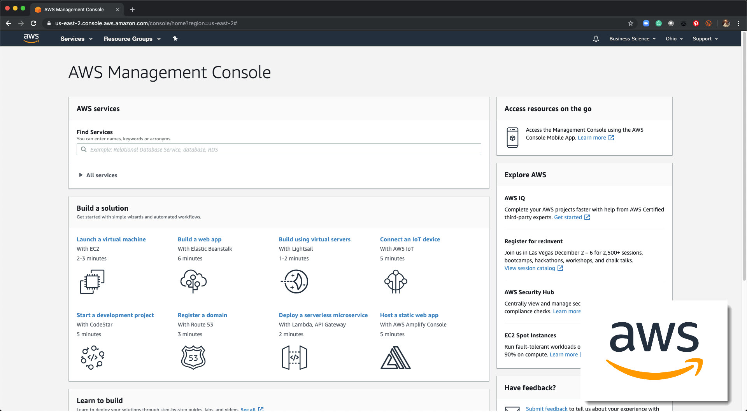
Task: Open a new browser tab with plus button
Action: tap(132, 9)
